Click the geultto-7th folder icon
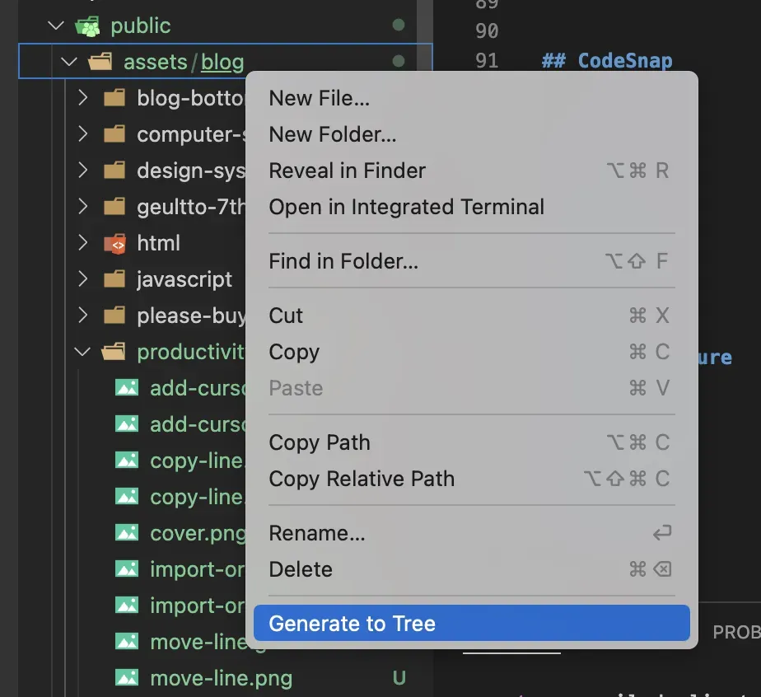This screenshot has width=761, height=697. pyautogui.click(x=114, y=206)
